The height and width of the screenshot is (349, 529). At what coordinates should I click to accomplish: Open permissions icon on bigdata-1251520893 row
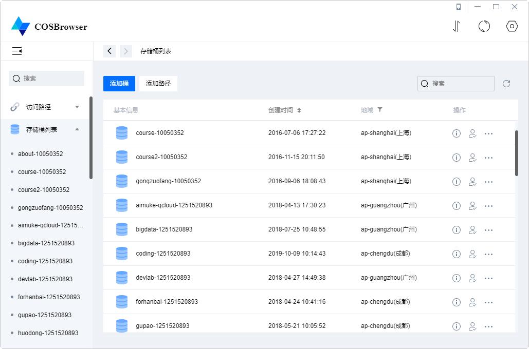pos(472,229)
